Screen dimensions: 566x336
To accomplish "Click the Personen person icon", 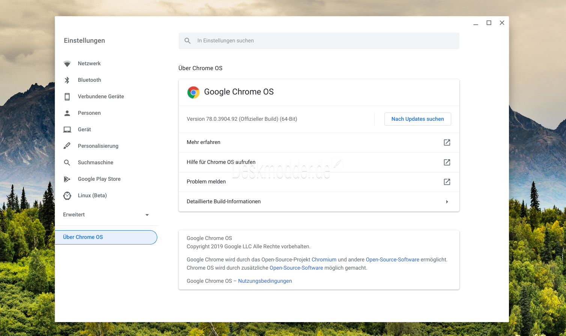I will tap(67, 113).
